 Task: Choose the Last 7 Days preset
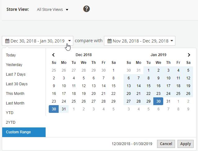point(16,74)
